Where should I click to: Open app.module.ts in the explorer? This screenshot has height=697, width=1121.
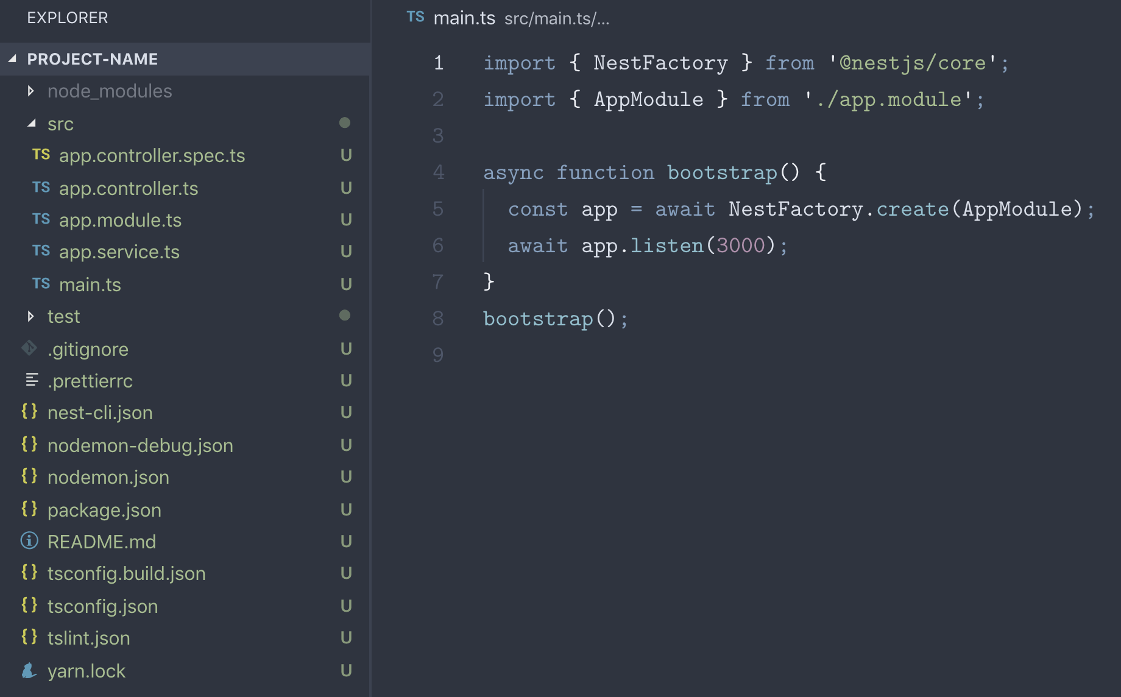tap(120, 220)
